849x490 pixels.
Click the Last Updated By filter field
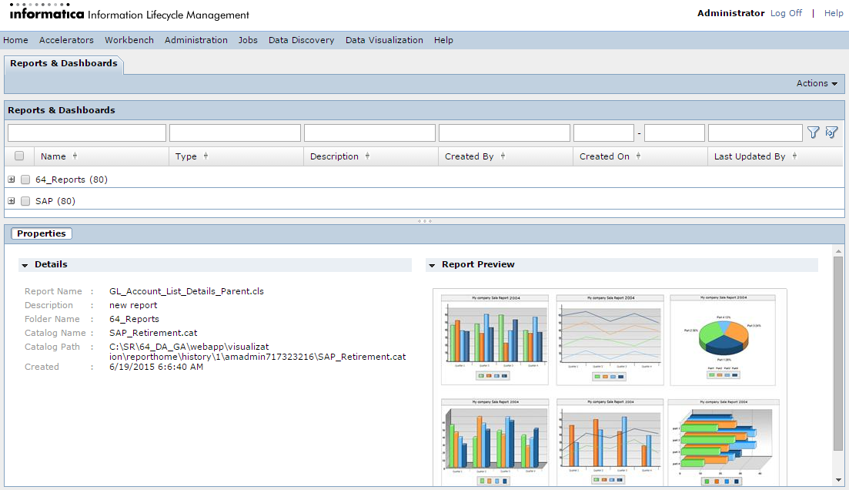click(755, 133)
